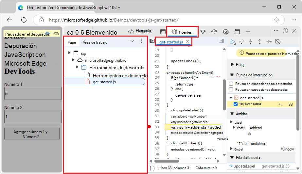Select the Fuentes tab
Viewport: 302px width, 174px height.
182,32
